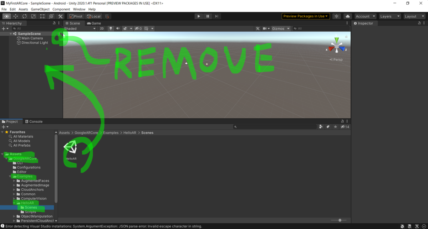
Task: Open the Window menu
Action: click(x=79, y=9)
